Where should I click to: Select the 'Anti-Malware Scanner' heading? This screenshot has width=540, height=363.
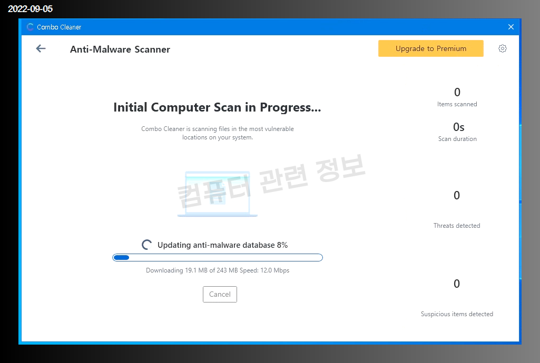[x=120, y=49]
